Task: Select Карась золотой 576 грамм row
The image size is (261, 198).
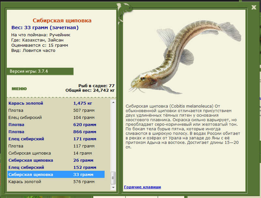Action: (56, 182)
